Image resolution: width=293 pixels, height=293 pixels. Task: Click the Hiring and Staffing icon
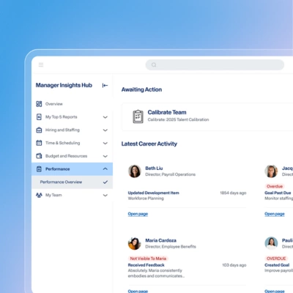point(39,130)
